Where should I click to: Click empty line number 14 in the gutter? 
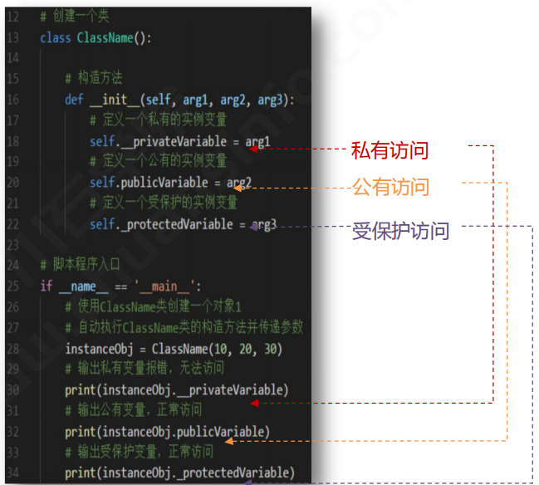pyautogui.click(x=12, y=58)
